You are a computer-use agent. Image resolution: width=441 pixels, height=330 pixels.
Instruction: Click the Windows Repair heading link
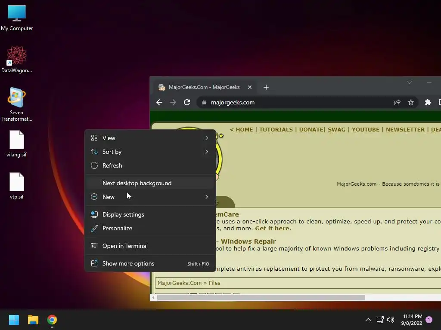[x=248, y=241]
